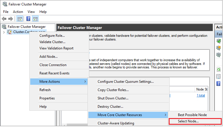This screenshot has height=127, width=224.
Task: Click Destroy Cluster... menu entry
Action: click(x=110, y=107)
